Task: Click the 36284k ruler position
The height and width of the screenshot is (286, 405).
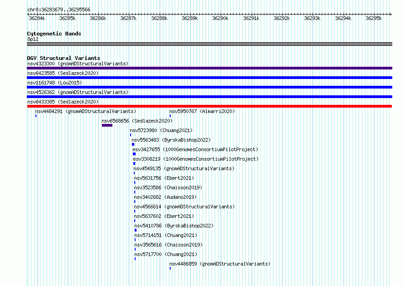Action: 37,18
